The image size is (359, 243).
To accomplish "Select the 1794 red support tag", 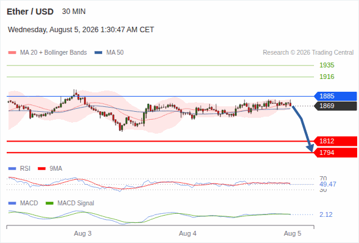I will click(x=335, y=152).
